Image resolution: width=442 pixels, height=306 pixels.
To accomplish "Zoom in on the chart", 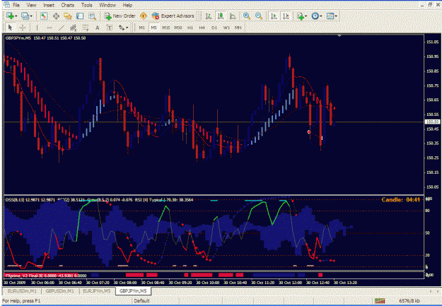I will [x=247, y=16].
